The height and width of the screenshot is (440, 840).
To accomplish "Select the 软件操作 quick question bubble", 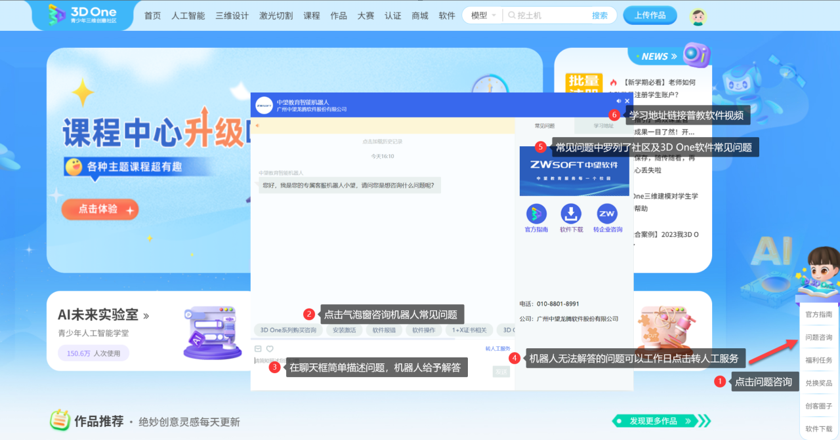I will click(x=424, y=330).
